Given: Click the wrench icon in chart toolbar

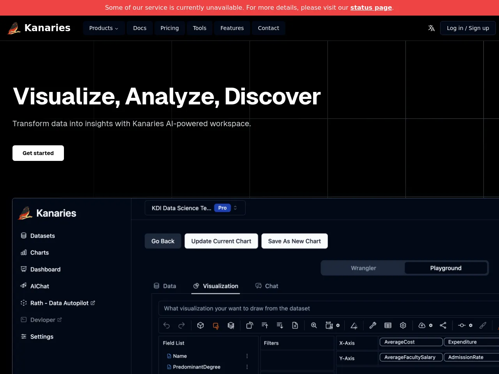Looking at the screenshot, I should 373,325.
